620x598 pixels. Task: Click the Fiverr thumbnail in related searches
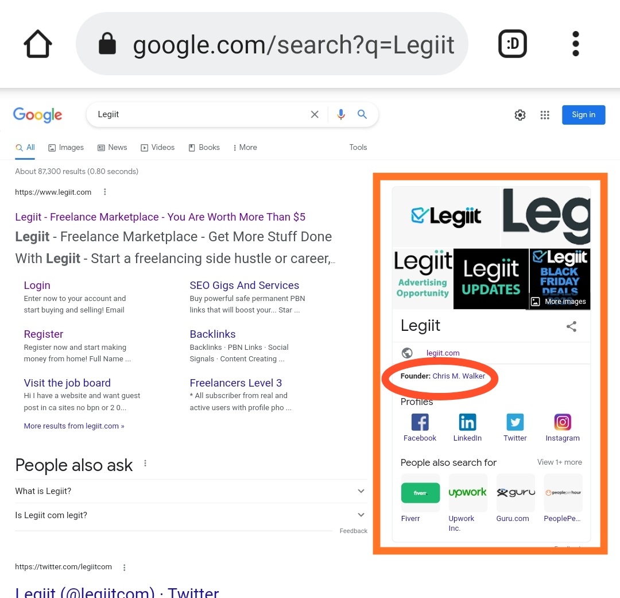coord(420,492)
